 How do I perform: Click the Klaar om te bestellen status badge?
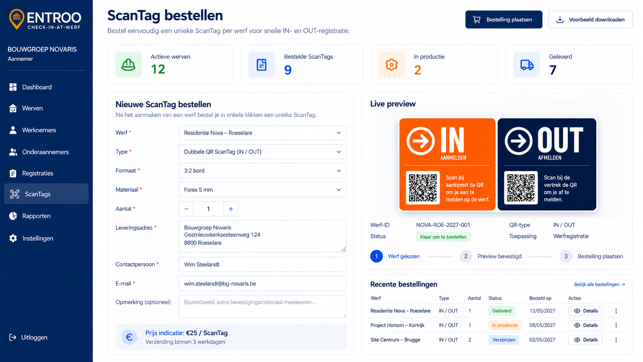tap(443, 237)
